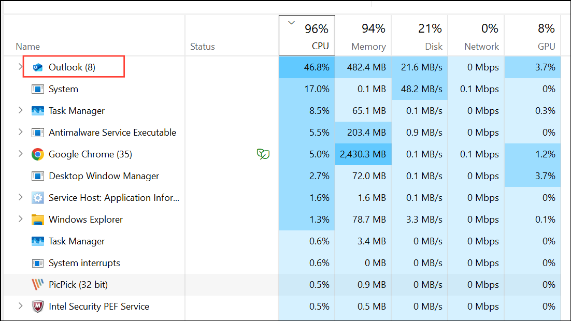
Task: Click the Google Chrome icon
Action: 37,154
